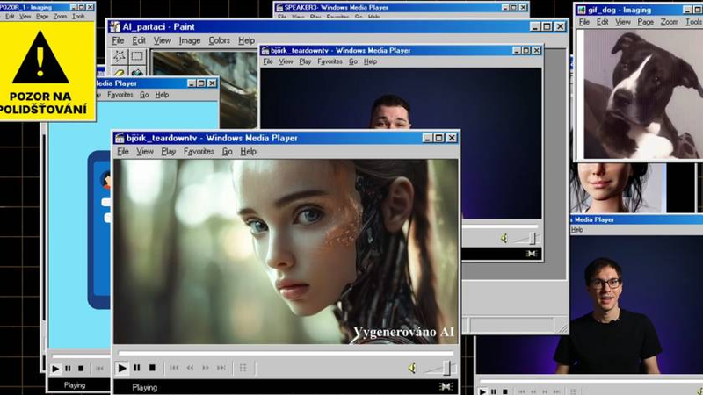The width and height of the screenshot is (703, 395).
Task: Select the Eraser tool in Paint
Action: tap(119, 73)
